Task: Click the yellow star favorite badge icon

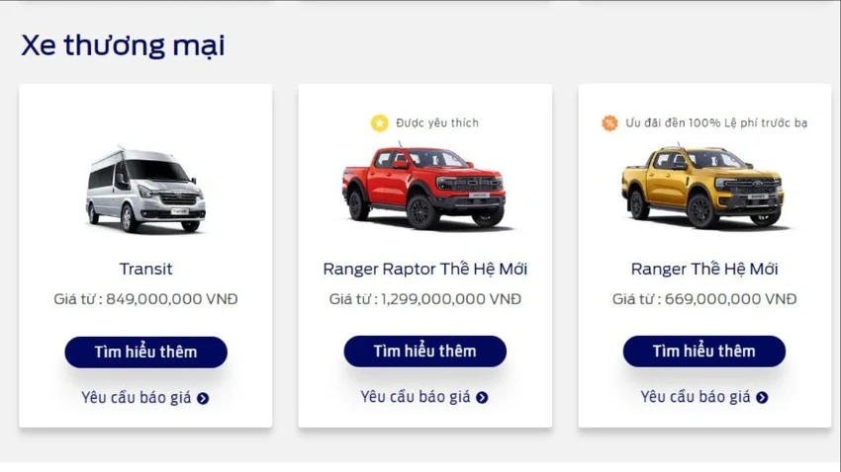Action: (x=379, y=123)
